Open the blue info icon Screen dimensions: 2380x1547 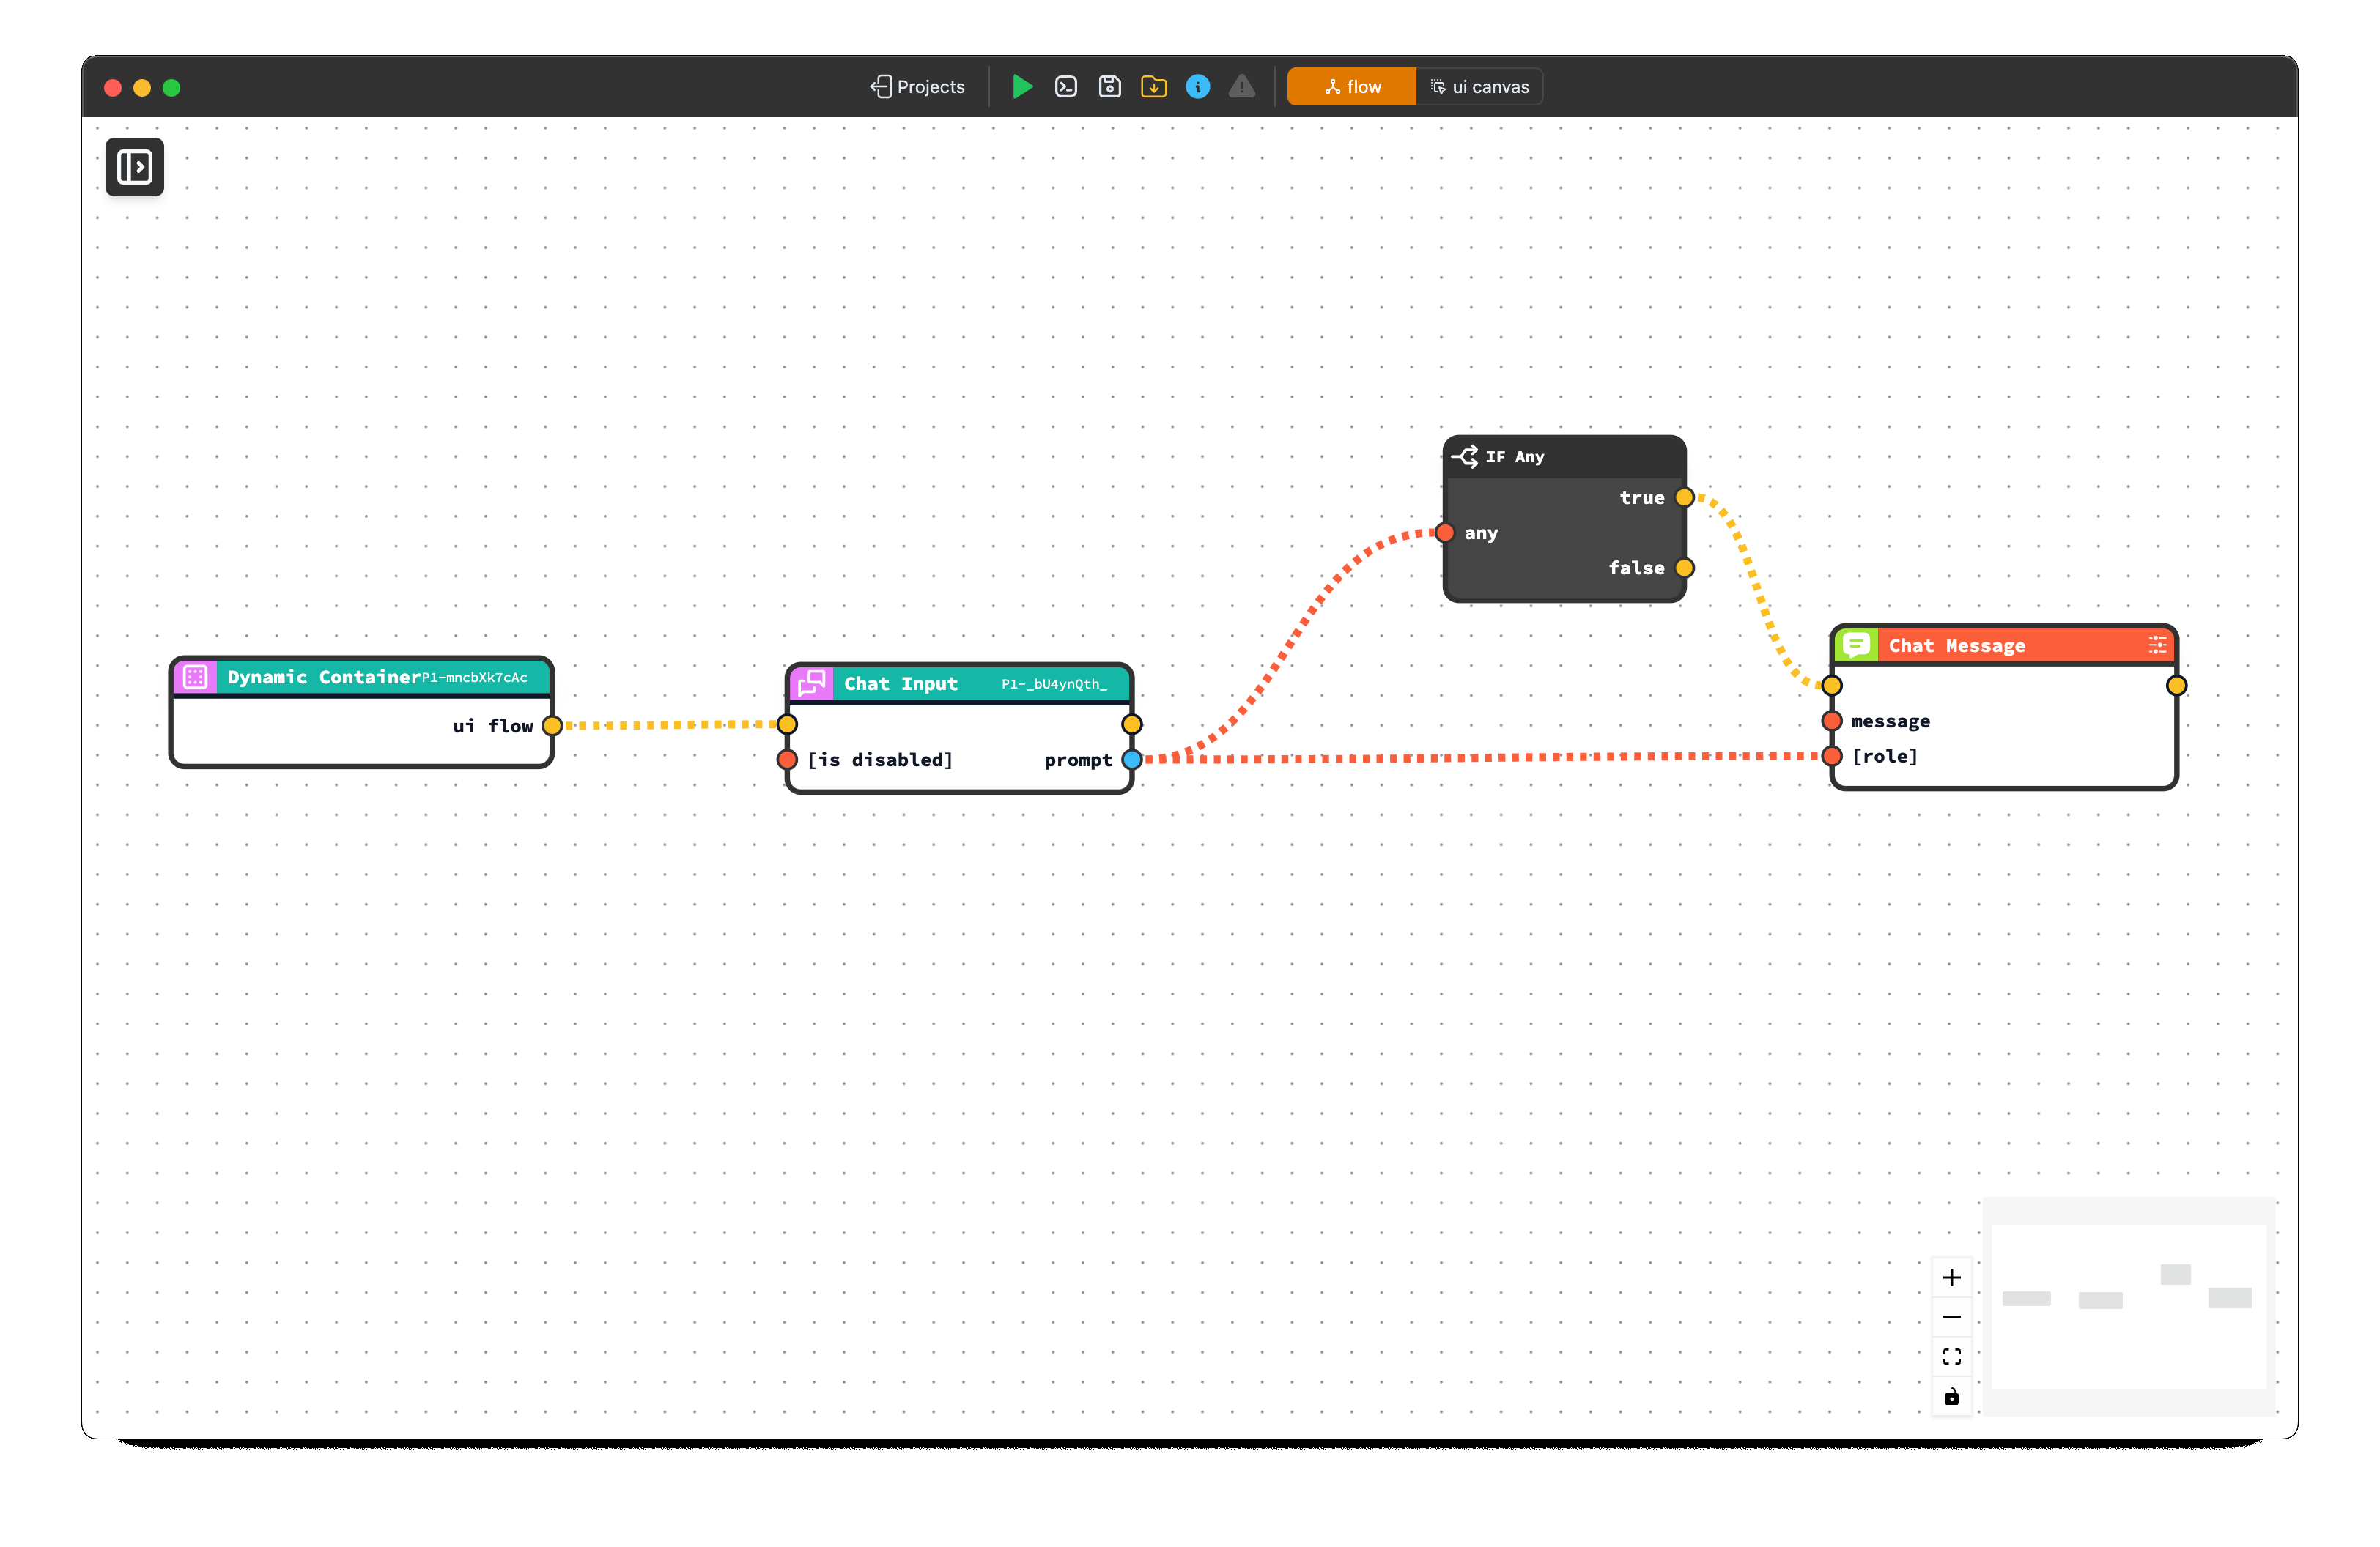[1197, 87]
